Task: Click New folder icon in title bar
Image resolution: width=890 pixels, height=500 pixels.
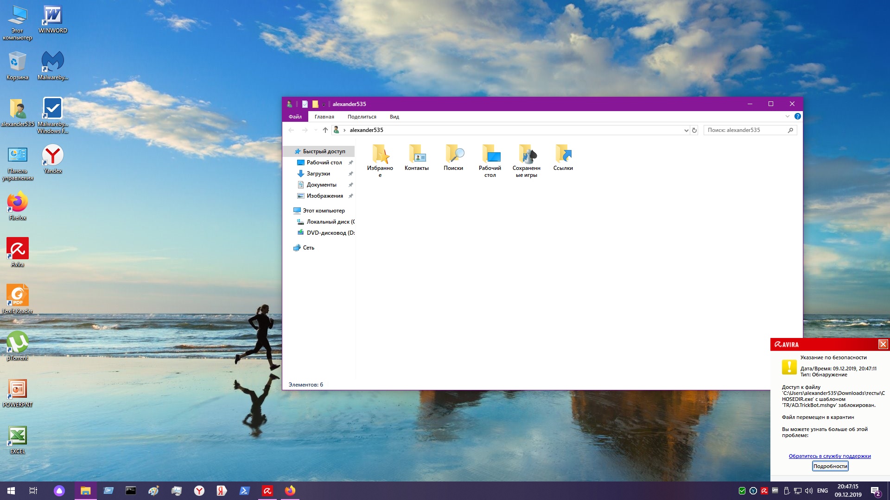Action: click(315, 104)
